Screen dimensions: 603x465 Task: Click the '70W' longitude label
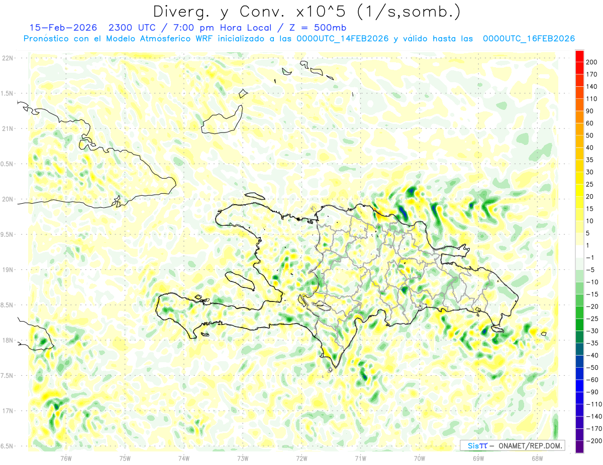(420, 458)
